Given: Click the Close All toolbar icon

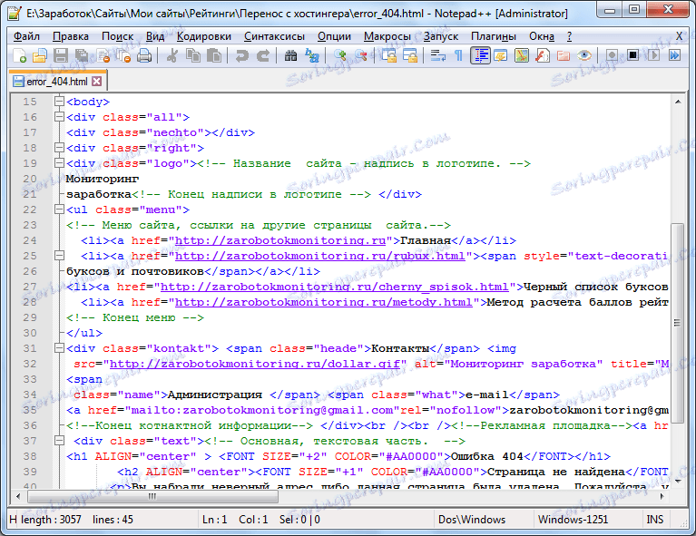Looking at the screenshot, I should 123,55.
